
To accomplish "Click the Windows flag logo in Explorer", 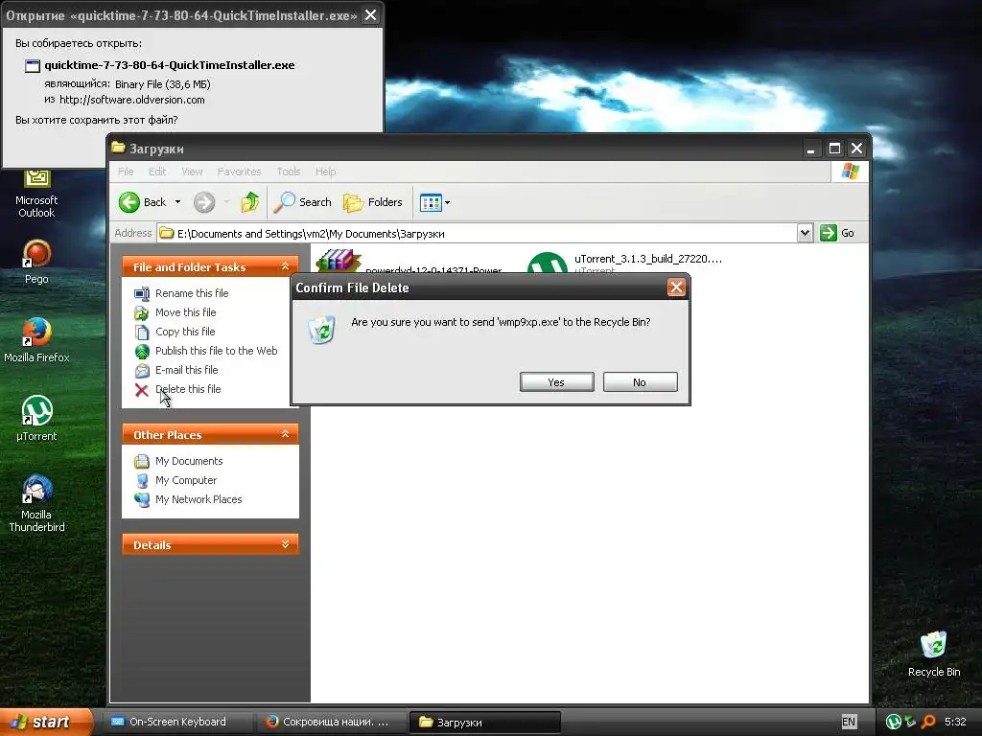I will tap(850, 171).
